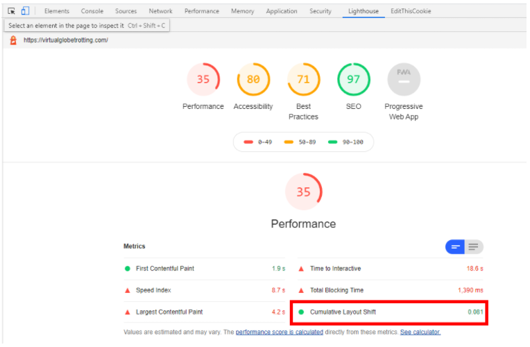This screenshot has height=347, width=530.
Task: Switch metrics to the compact bar view
Action: tap(456, 246)
